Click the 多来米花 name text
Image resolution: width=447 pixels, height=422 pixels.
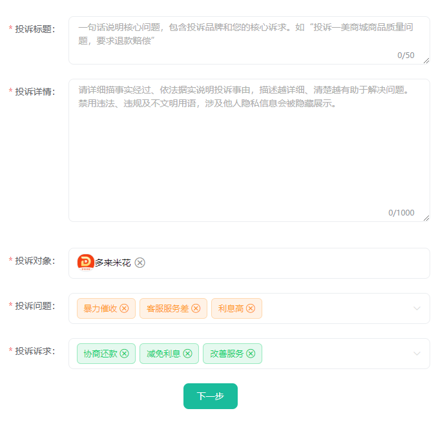point(112,263)
